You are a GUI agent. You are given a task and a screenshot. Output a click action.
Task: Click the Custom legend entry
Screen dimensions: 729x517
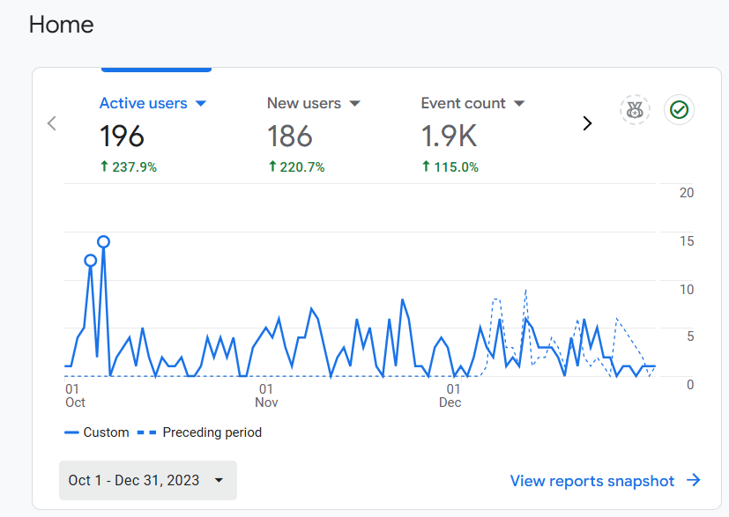point(97,432)
